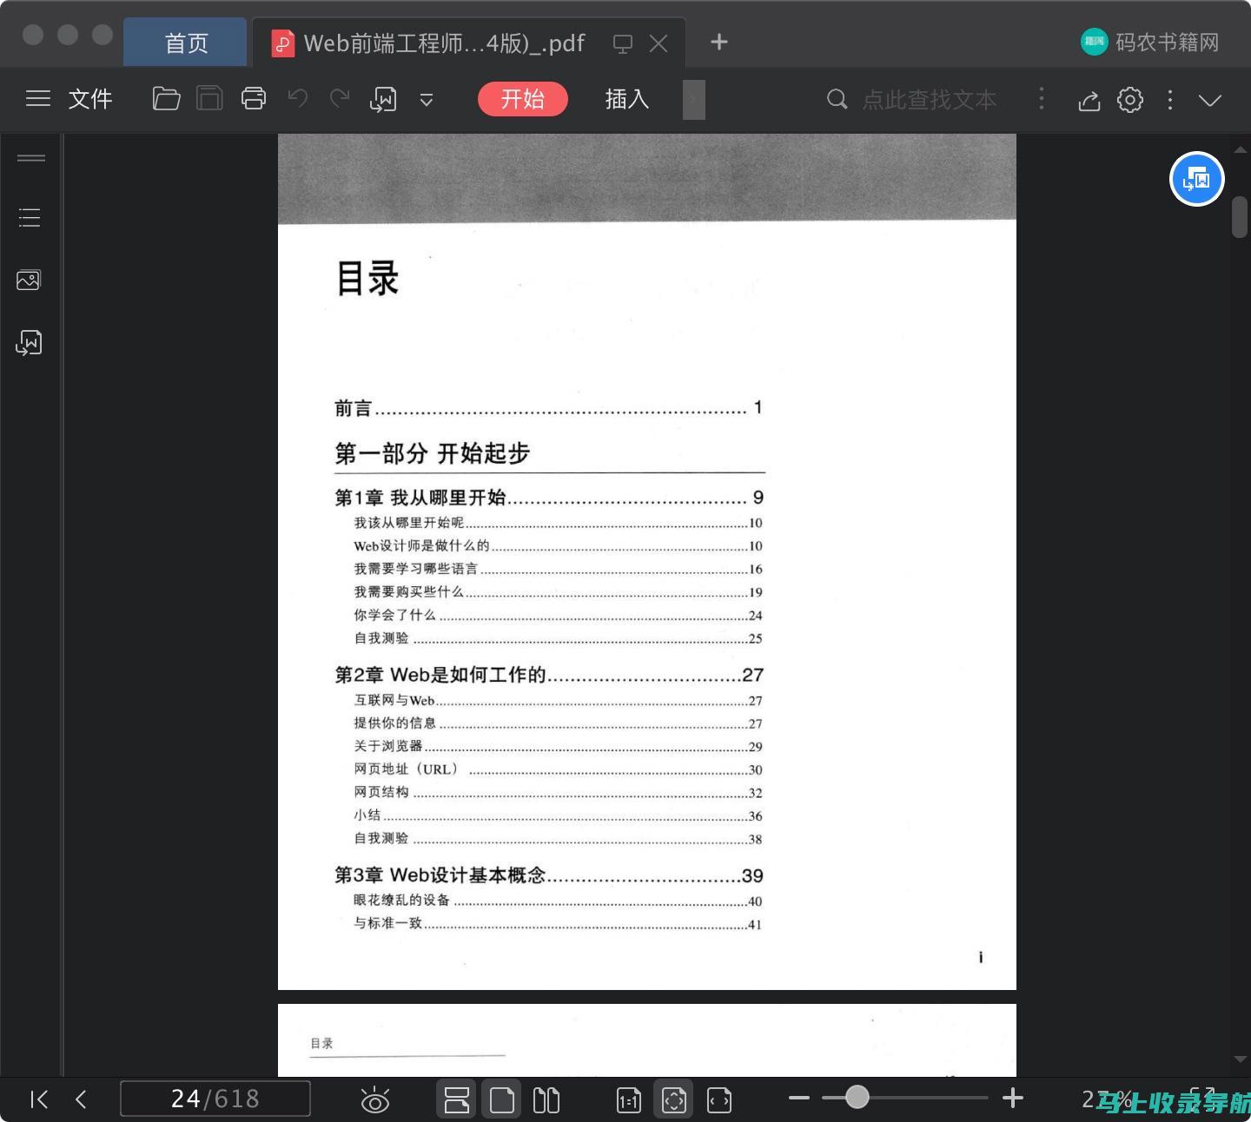This screenshot has width=1251, height=1122.
Task: Click 我需要学习哪些语言 contents line
Action: [x=558, y=569]
